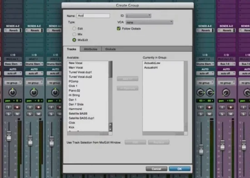
Task: Click the ADAT 1 track volume fader
Action: click(x=30, y=140)
